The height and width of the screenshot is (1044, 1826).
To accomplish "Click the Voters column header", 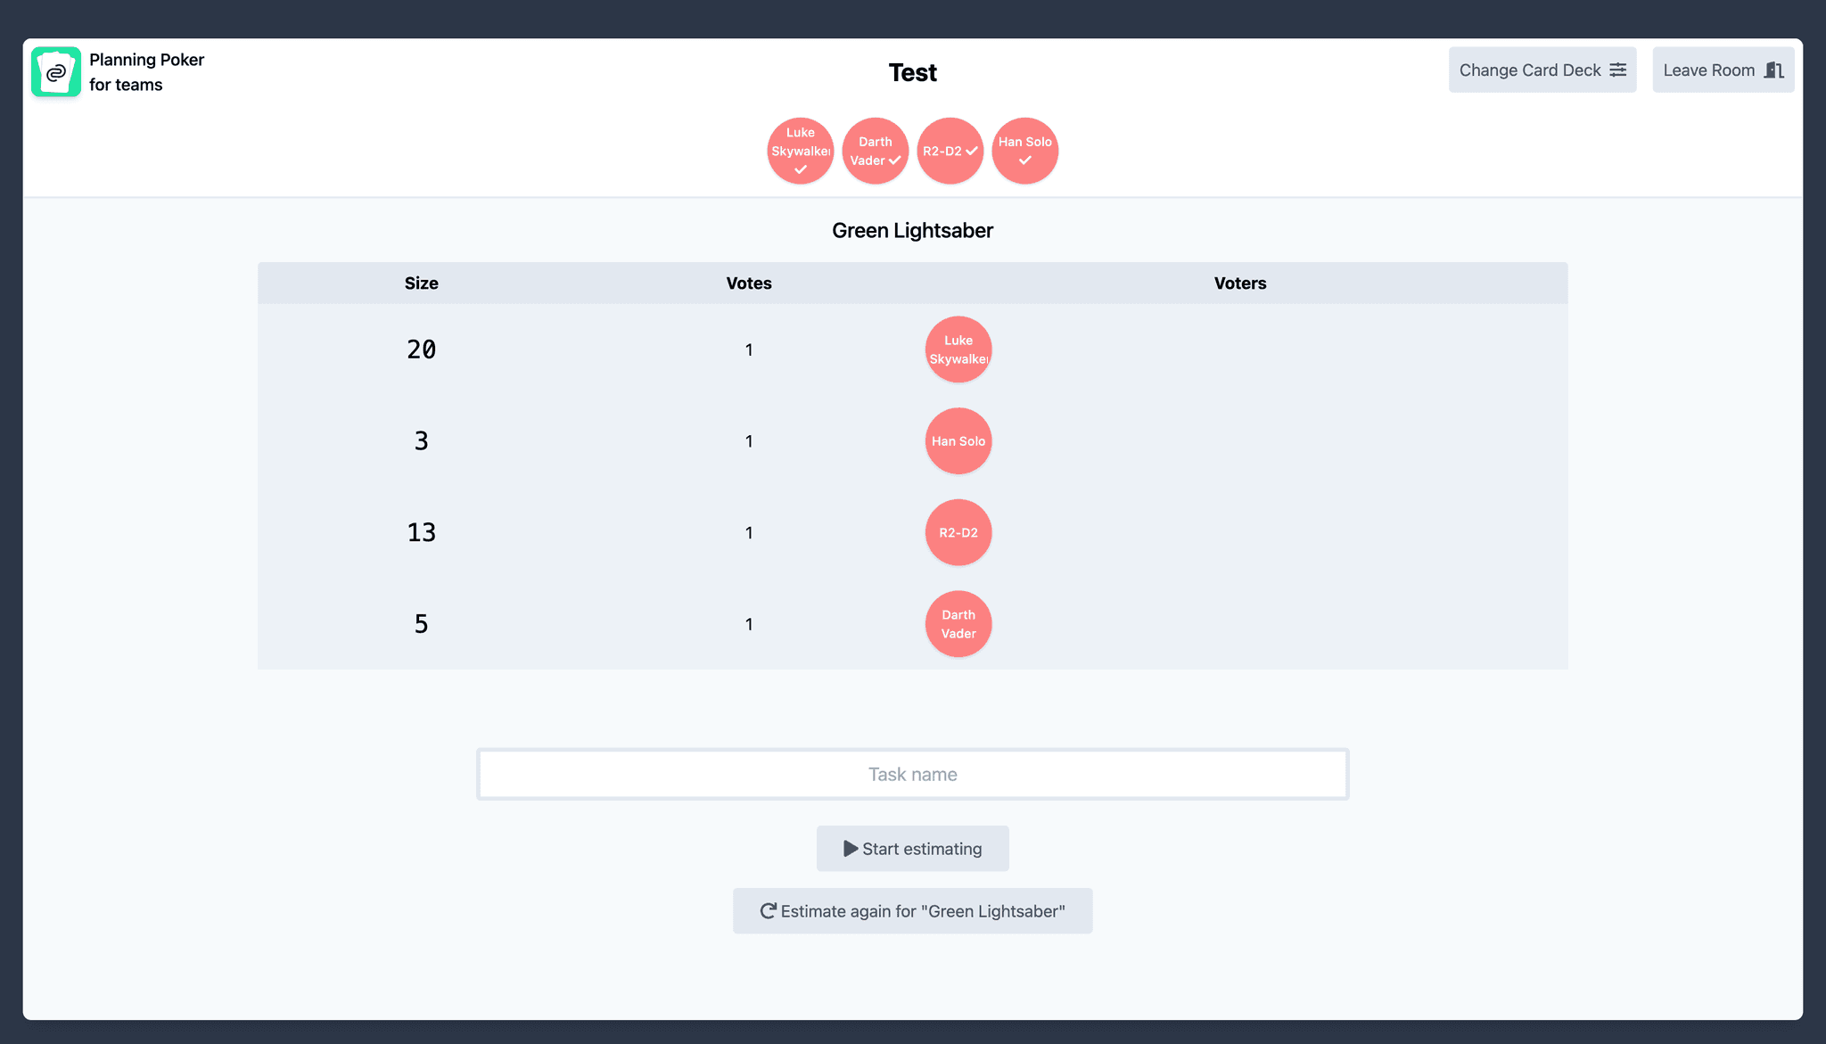I will 1240,284.
